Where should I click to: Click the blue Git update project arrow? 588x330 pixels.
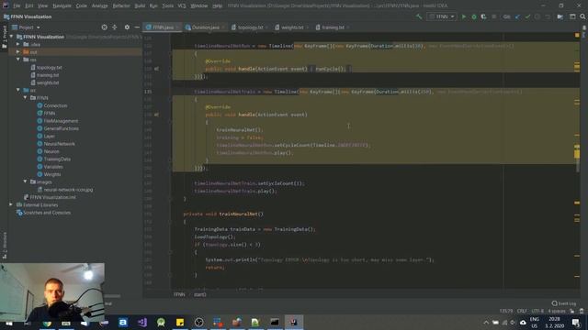pos(517,16)
